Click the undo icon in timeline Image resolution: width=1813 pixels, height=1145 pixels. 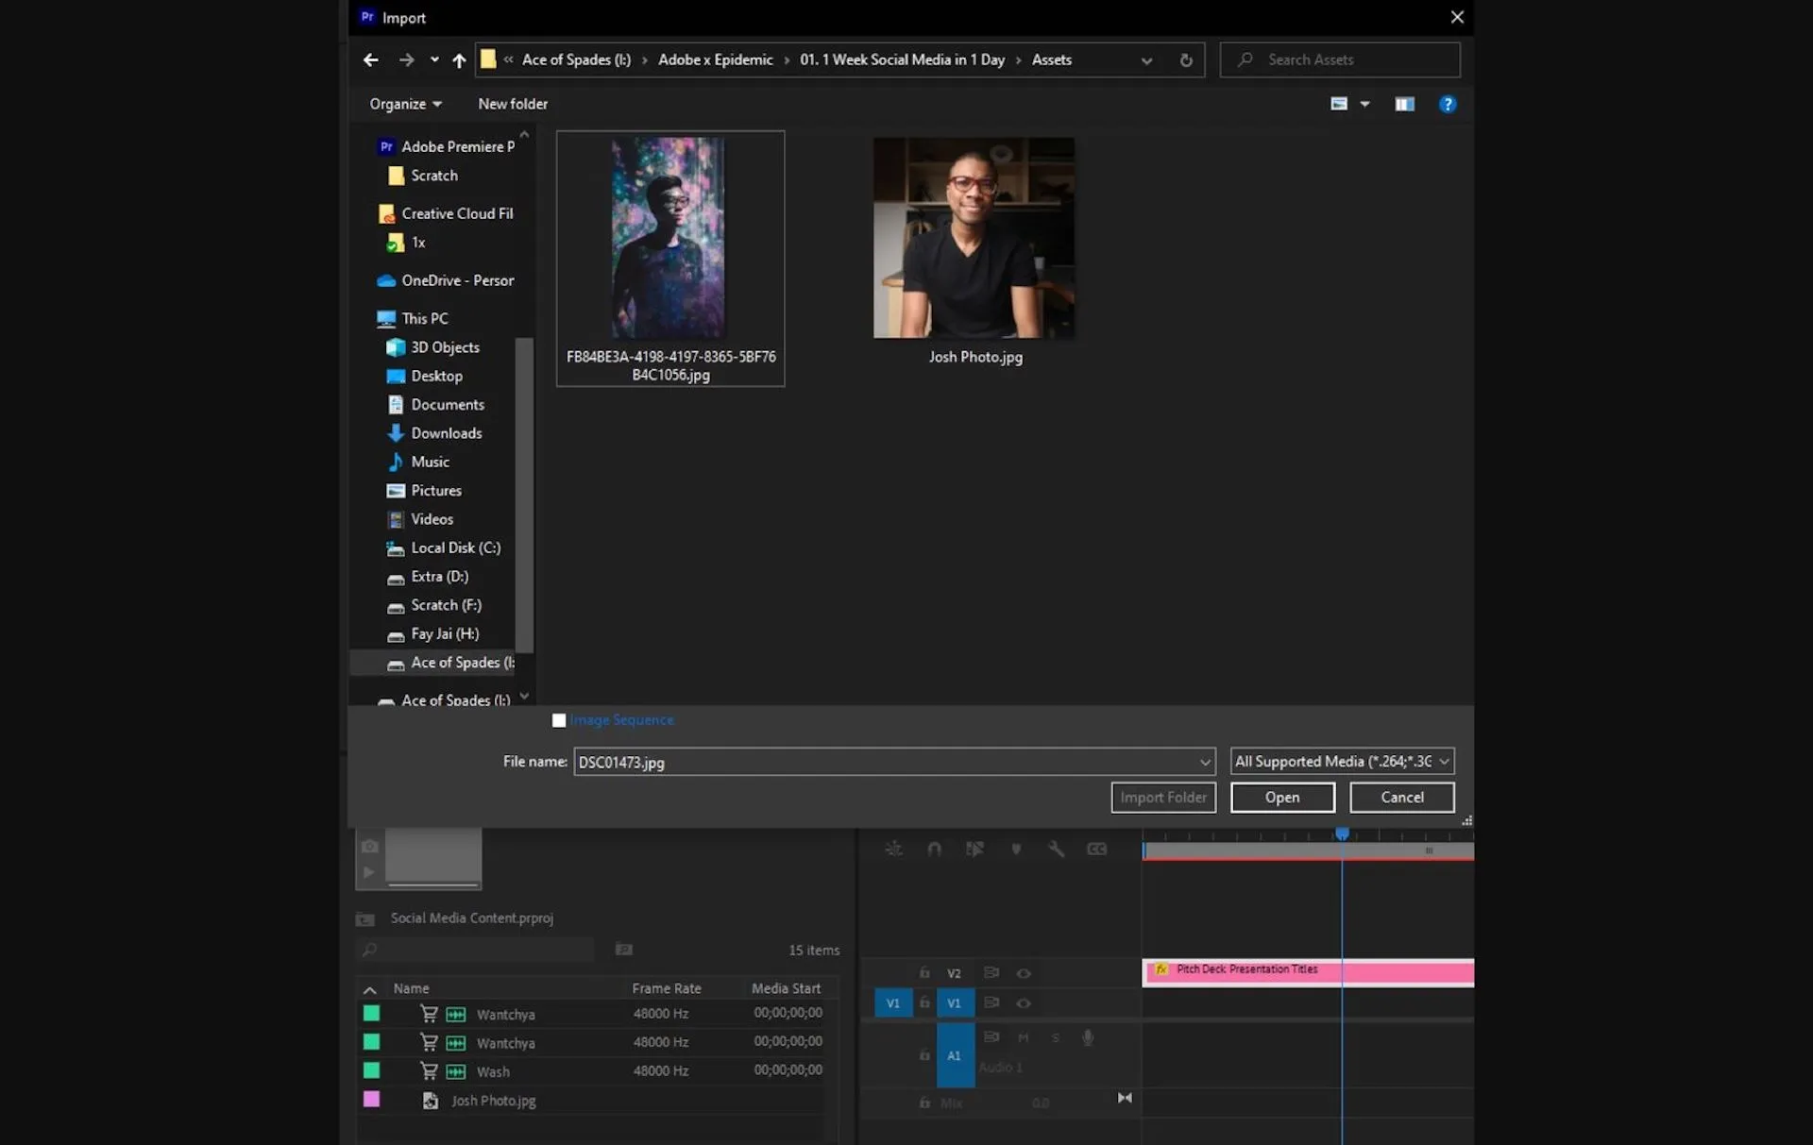(x=934, y=847)
